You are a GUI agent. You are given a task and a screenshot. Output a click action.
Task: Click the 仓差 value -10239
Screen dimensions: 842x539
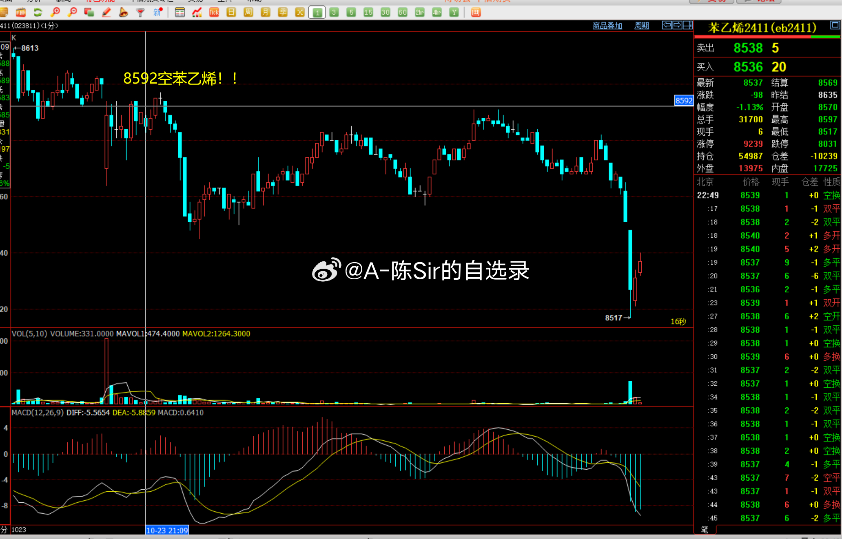(824, 156)
